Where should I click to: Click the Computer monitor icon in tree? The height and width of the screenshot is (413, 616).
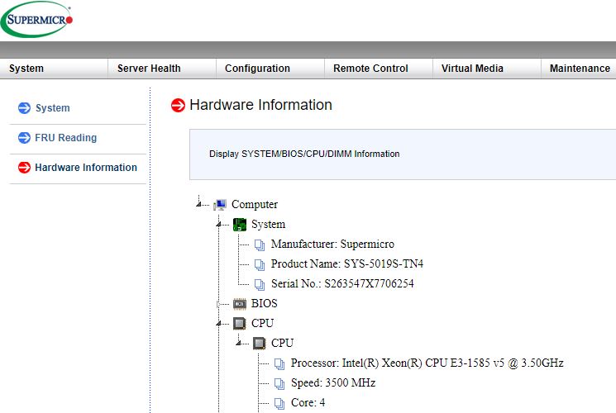click(220, 205)
